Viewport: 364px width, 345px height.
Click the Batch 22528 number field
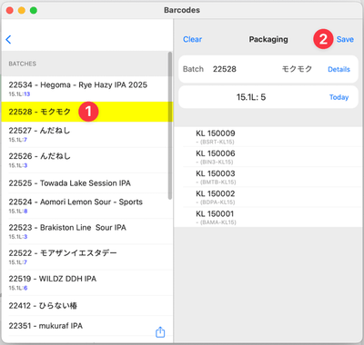click(x=225, y=69)
